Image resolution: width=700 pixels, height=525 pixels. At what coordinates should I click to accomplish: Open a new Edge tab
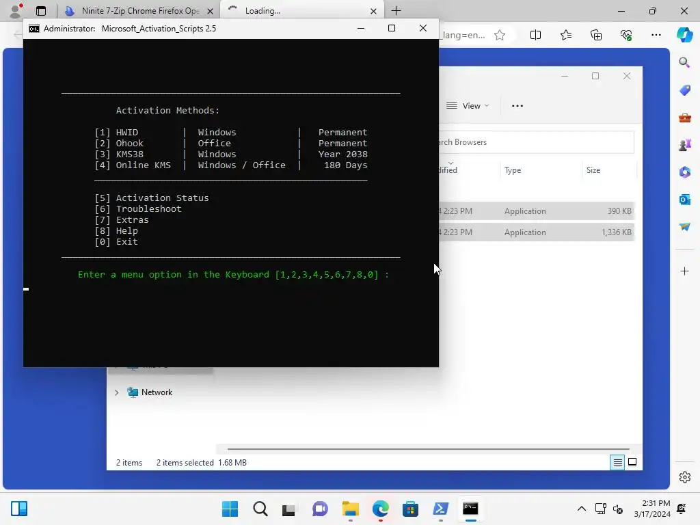pos(396,11)
